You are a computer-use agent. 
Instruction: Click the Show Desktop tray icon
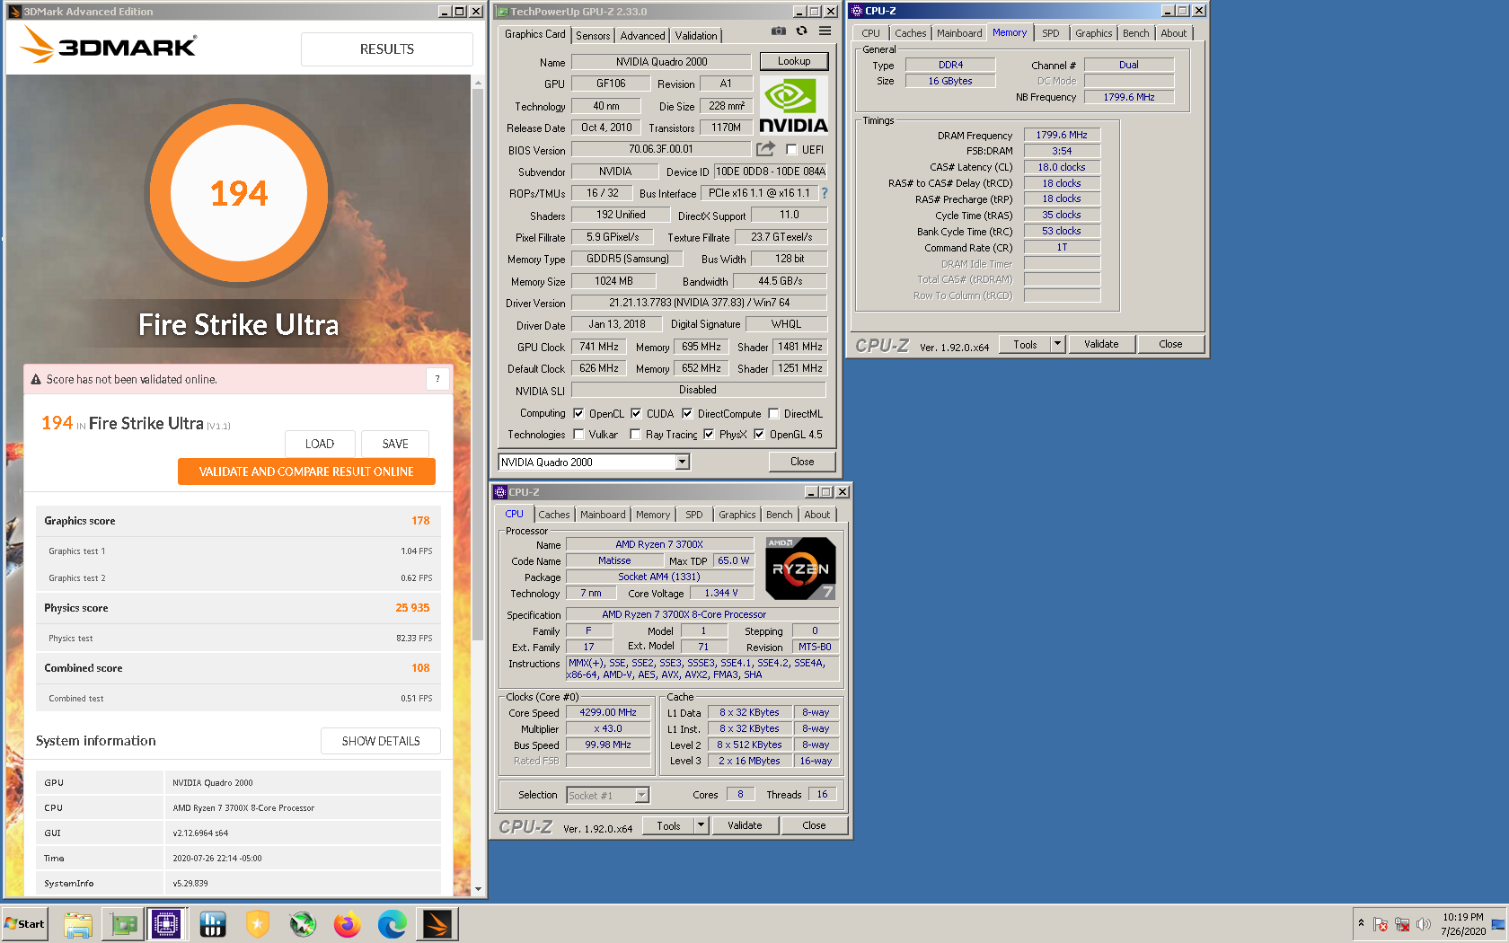1498,924
